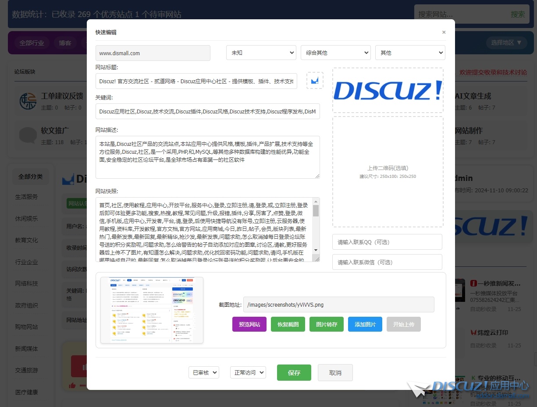537x407 pixels.
Task: Click the website screenshot thumbnail preview
Action: coord(152,310)
